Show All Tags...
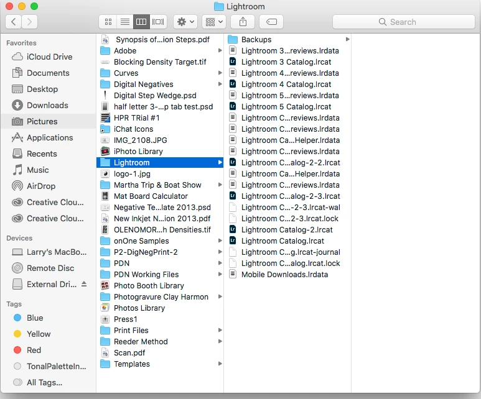The height and width of the screenshot is (399, 481). 48,382
